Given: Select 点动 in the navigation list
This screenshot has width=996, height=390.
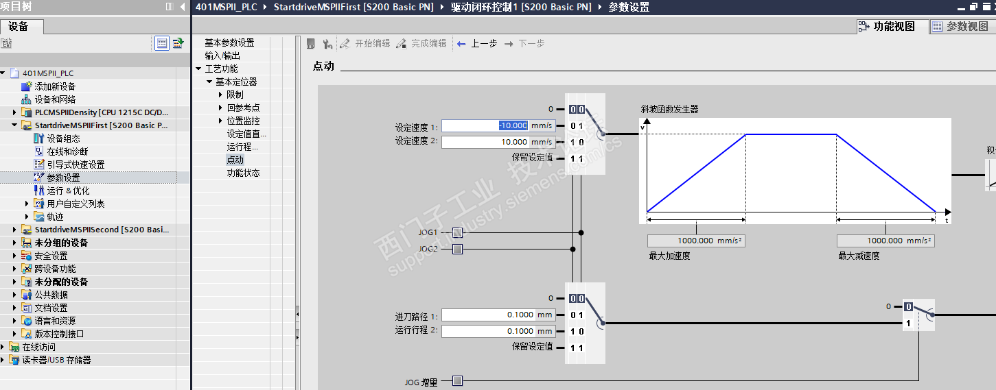Looking at the screenshot, I should pyautogui.click(x=235, y=160).
